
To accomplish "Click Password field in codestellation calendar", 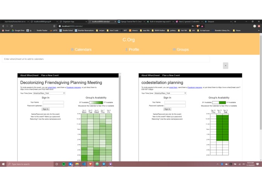I will click(175, 106).
